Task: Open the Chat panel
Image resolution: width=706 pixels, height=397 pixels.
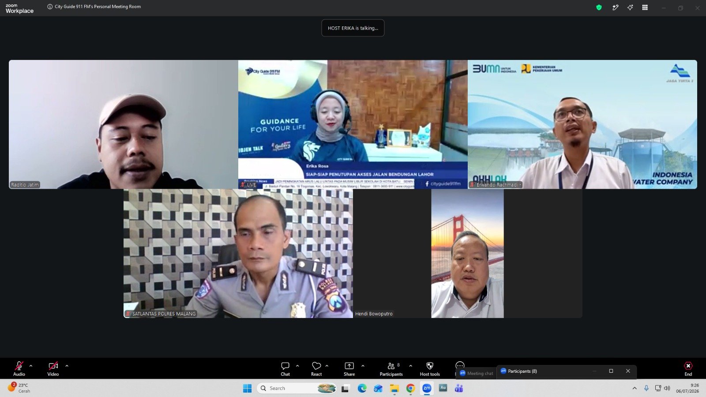Action: click(285, 369)
